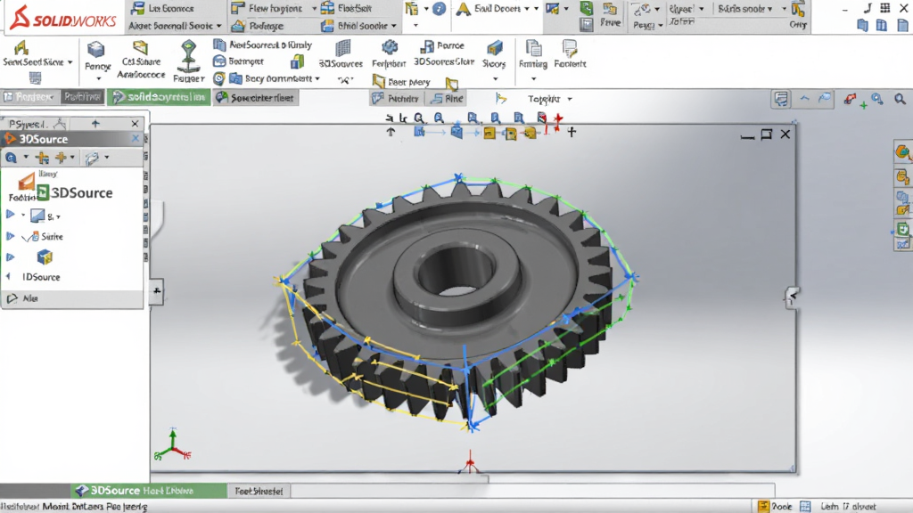Open the 'Eaul Dooen' dropdown arrow
Screen dimensions: 913x513
527,9
